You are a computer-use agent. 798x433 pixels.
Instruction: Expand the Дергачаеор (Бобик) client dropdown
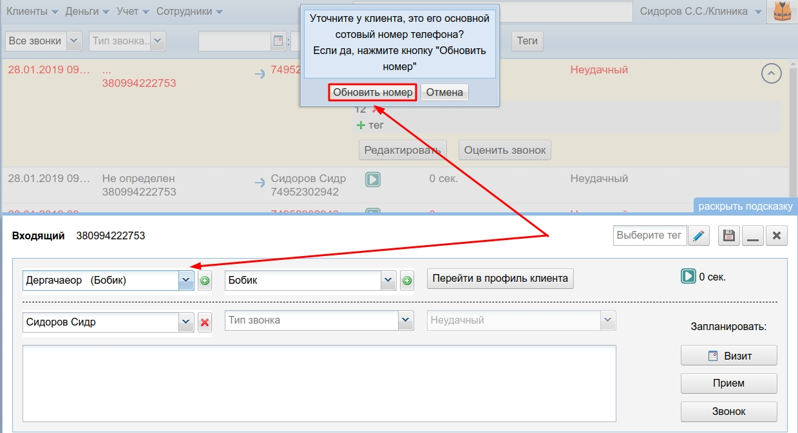(x=185, y=281)
